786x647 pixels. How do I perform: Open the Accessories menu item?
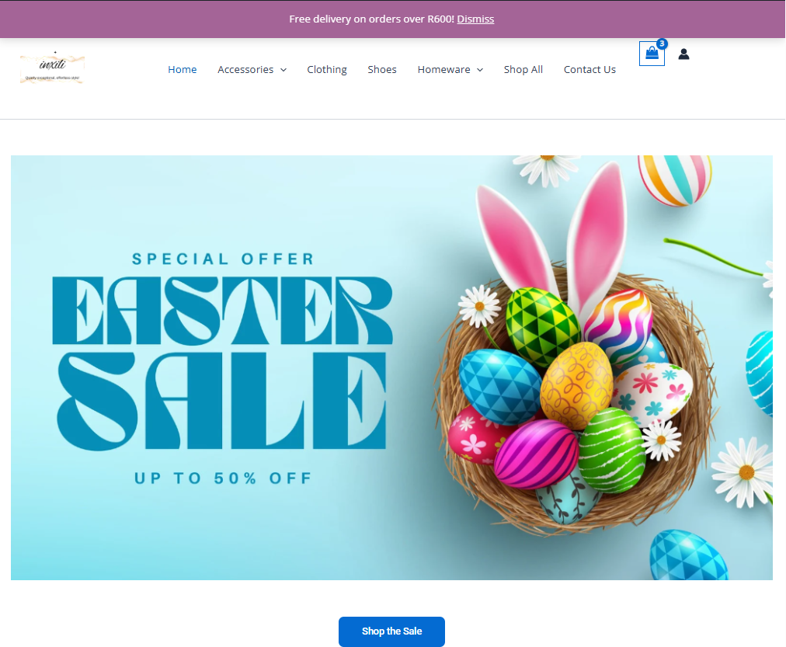click(245, 70)
